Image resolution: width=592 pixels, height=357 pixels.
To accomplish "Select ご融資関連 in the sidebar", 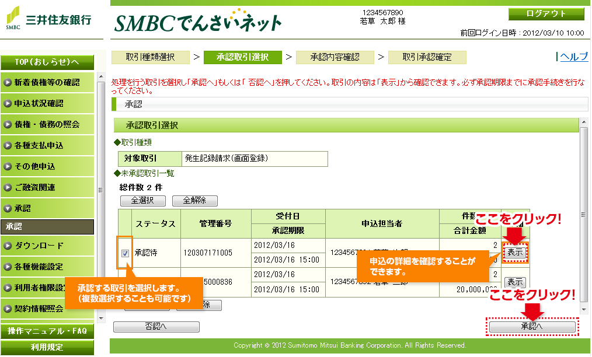I will (47, 187).
